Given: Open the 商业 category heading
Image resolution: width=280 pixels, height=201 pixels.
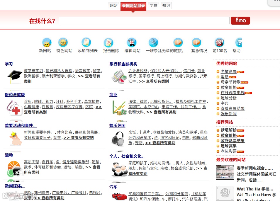Looking at the screenshot, I should tap(113, 95).
